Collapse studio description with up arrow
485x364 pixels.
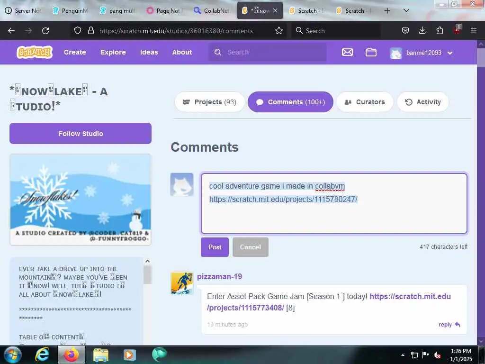[148, 261]
